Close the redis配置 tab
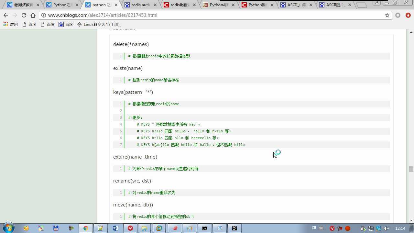Viewport: 414px width, 233px height. click(x=194, y=5)
